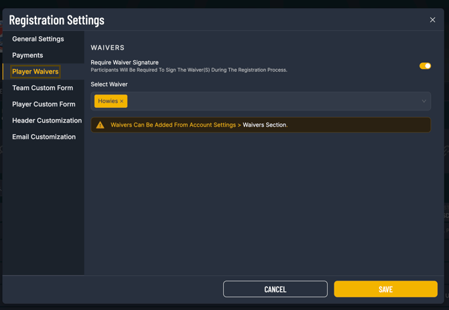The height and width of the screenshot is (310, 449).
Task: Click the Require Waiver Signature label
Action: click(x=125, y=62)
